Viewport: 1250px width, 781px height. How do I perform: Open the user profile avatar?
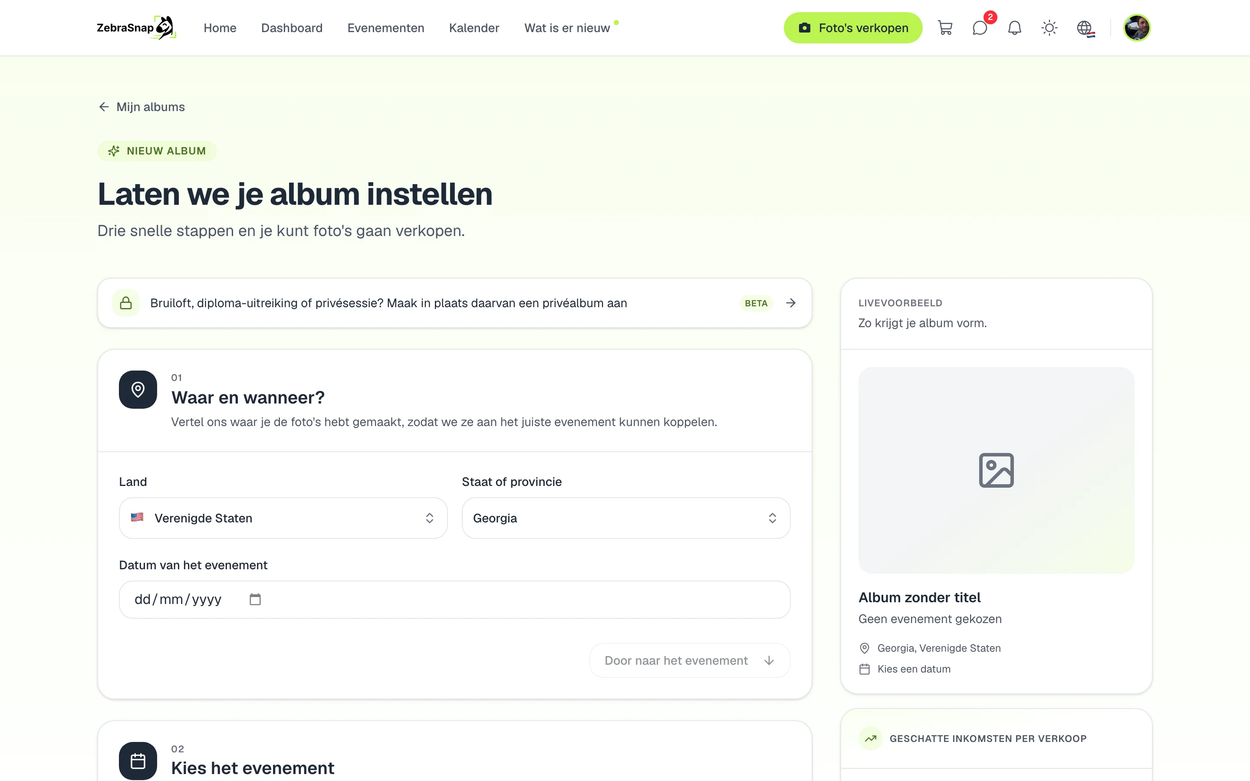(x=1136, y=28)
